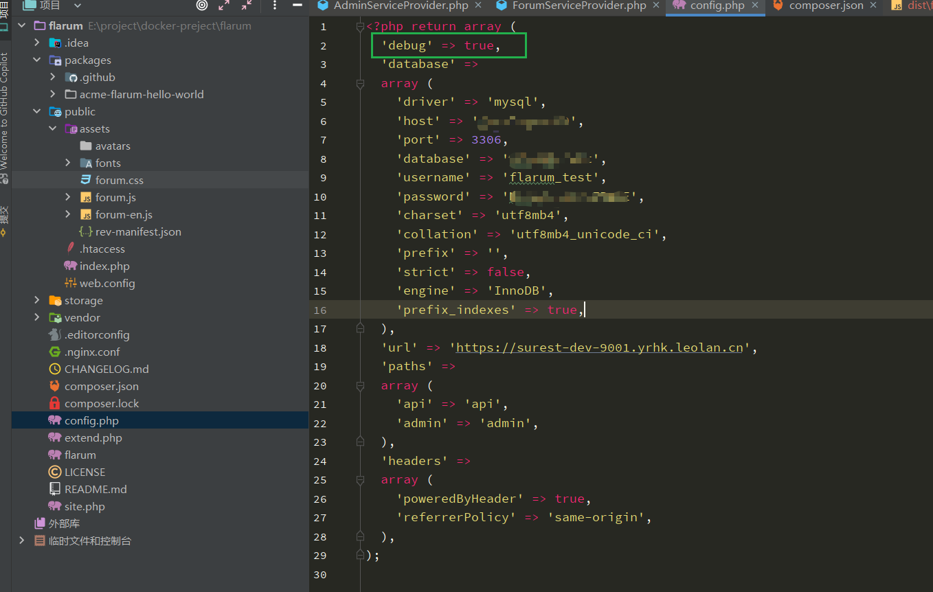Select the composer.lock red lock icon
The height and width of the screenshot is (592, 933).
tap(55, 403)
